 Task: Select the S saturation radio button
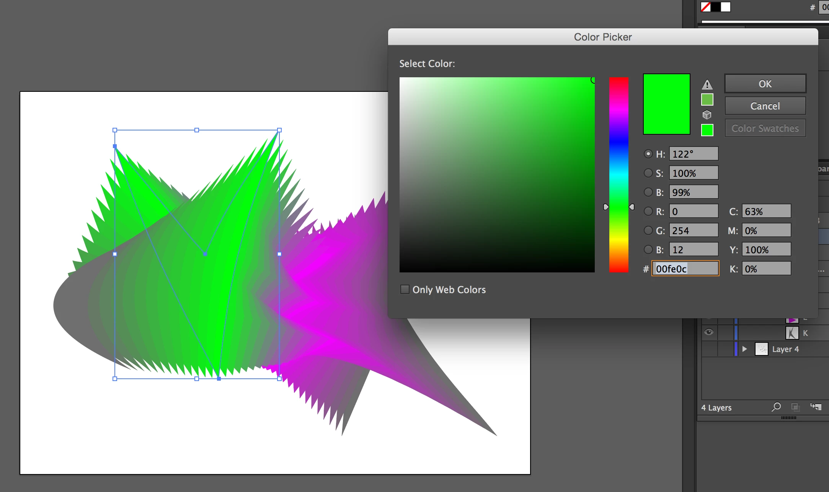[648, 173]
